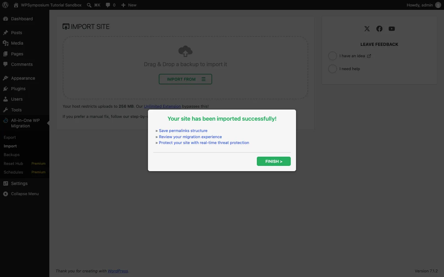Click the All-in-One WP Migration icon

pos(6,121)
